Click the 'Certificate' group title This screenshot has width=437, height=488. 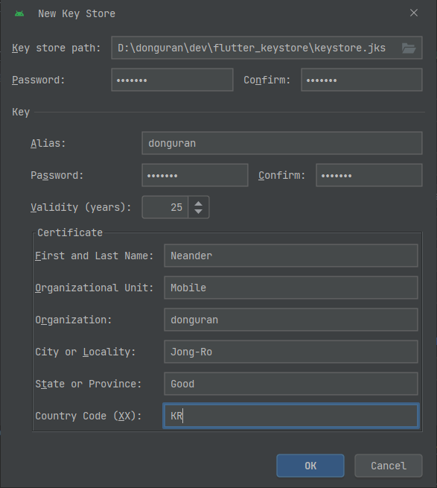pos(70,232)
